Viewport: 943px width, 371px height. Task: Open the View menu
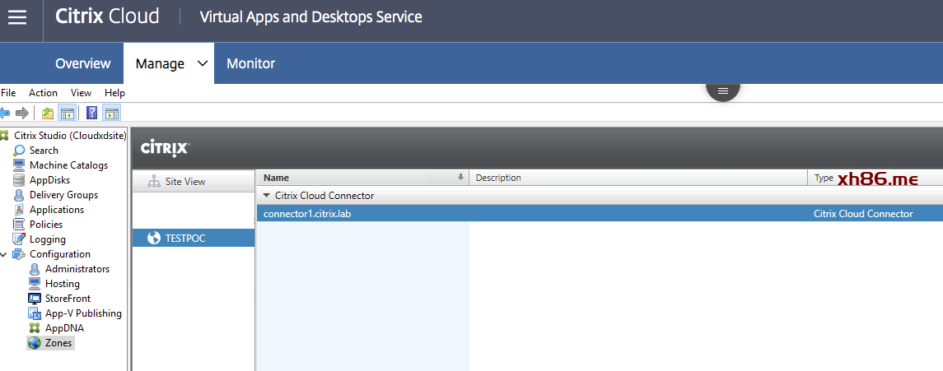(82, 92)
